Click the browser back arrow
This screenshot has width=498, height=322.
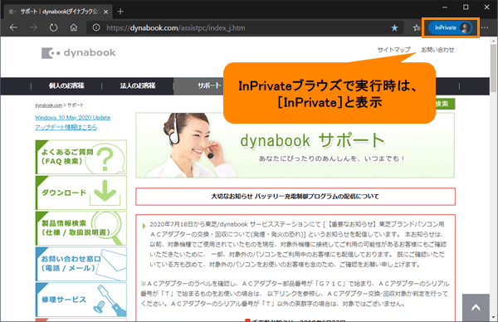tap(13, 27)
